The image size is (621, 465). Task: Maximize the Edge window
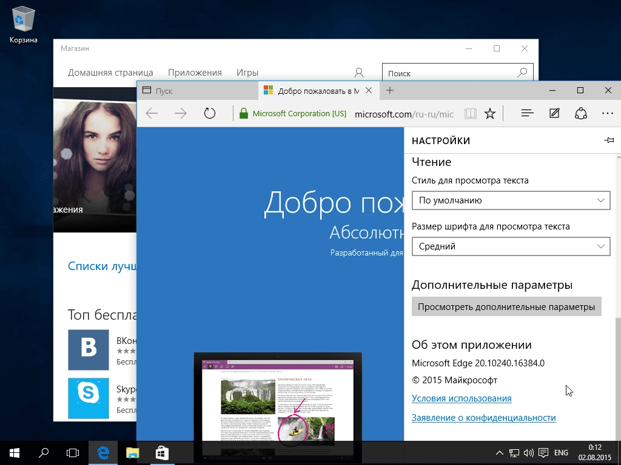pos(580,91)
